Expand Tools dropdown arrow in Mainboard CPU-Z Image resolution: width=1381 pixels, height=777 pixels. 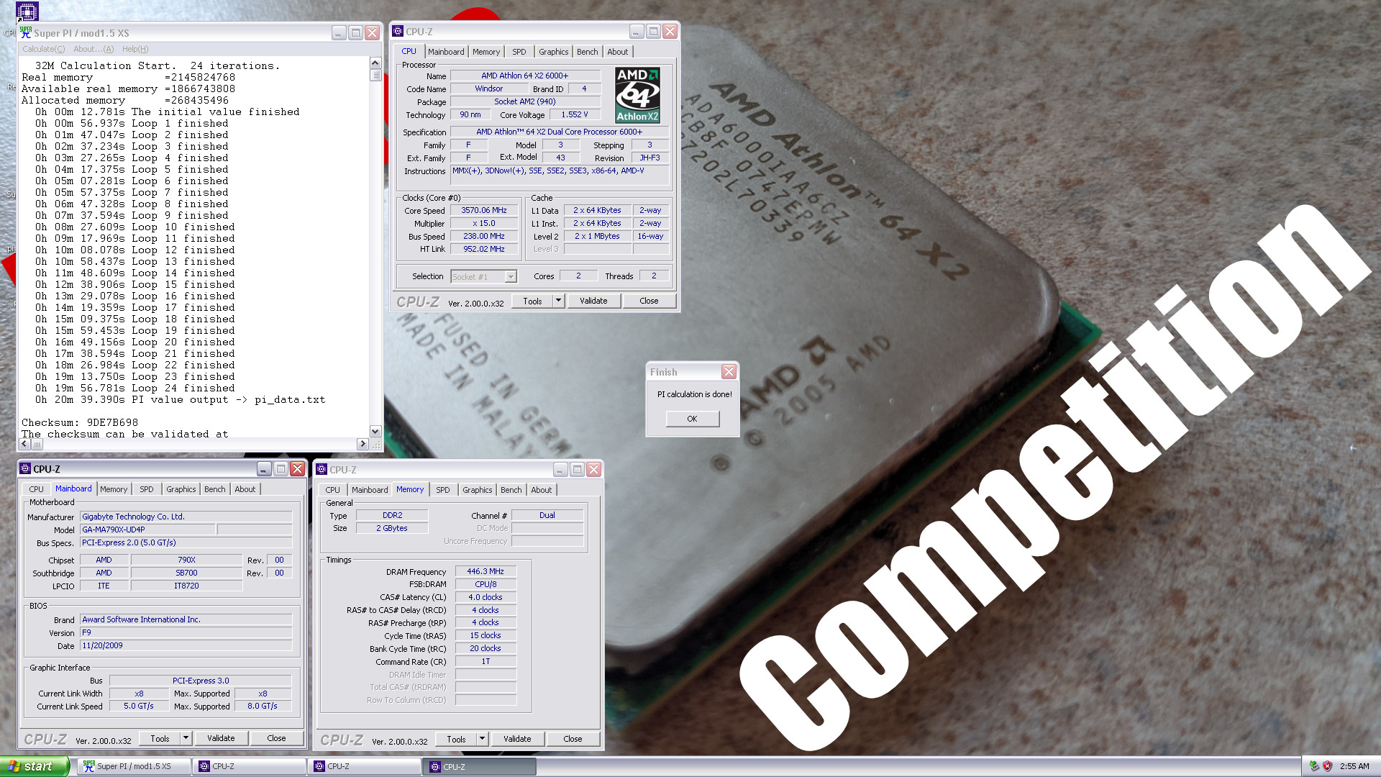(x=186, y=738)
